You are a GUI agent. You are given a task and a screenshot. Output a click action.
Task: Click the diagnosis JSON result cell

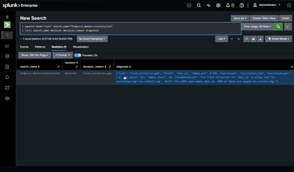point(204,77)
